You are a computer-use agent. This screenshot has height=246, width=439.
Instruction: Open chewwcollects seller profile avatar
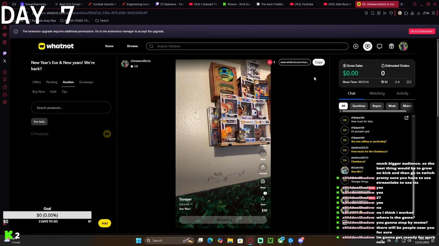pos(125,64)
